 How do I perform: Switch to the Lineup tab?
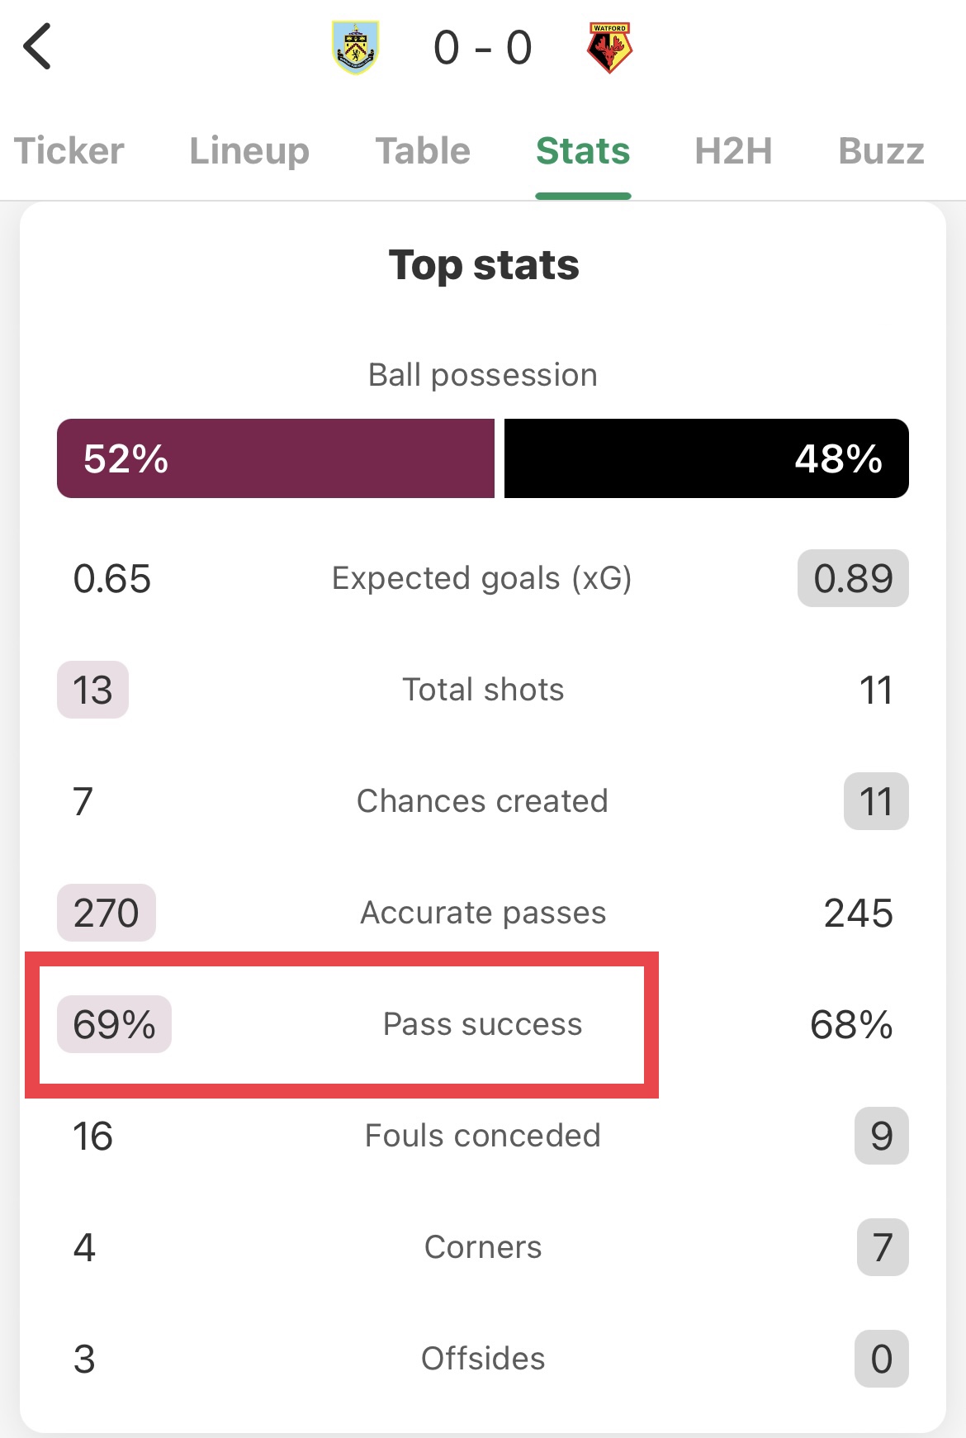[249, 151]
